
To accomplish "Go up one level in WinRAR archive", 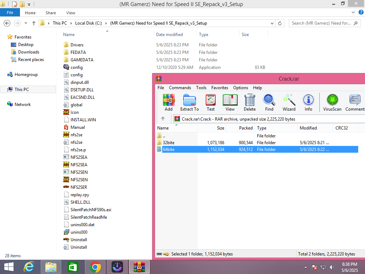I will click(x=163, y=119).
